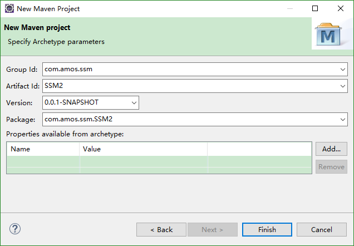Click the Eclipse icon in title bar
The height and width of the screenshot is (246, 354).
pos(9,8)
